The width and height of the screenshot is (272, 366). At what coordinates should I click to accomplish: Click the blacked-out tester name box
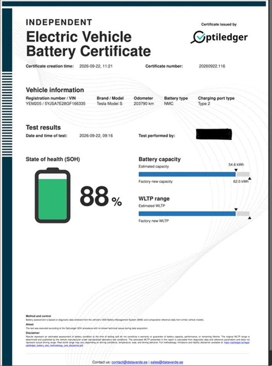(214, 134)
